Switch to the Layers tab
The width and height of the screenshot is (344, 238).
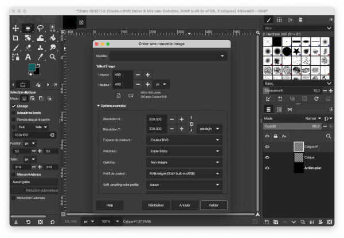pos(268,109)
